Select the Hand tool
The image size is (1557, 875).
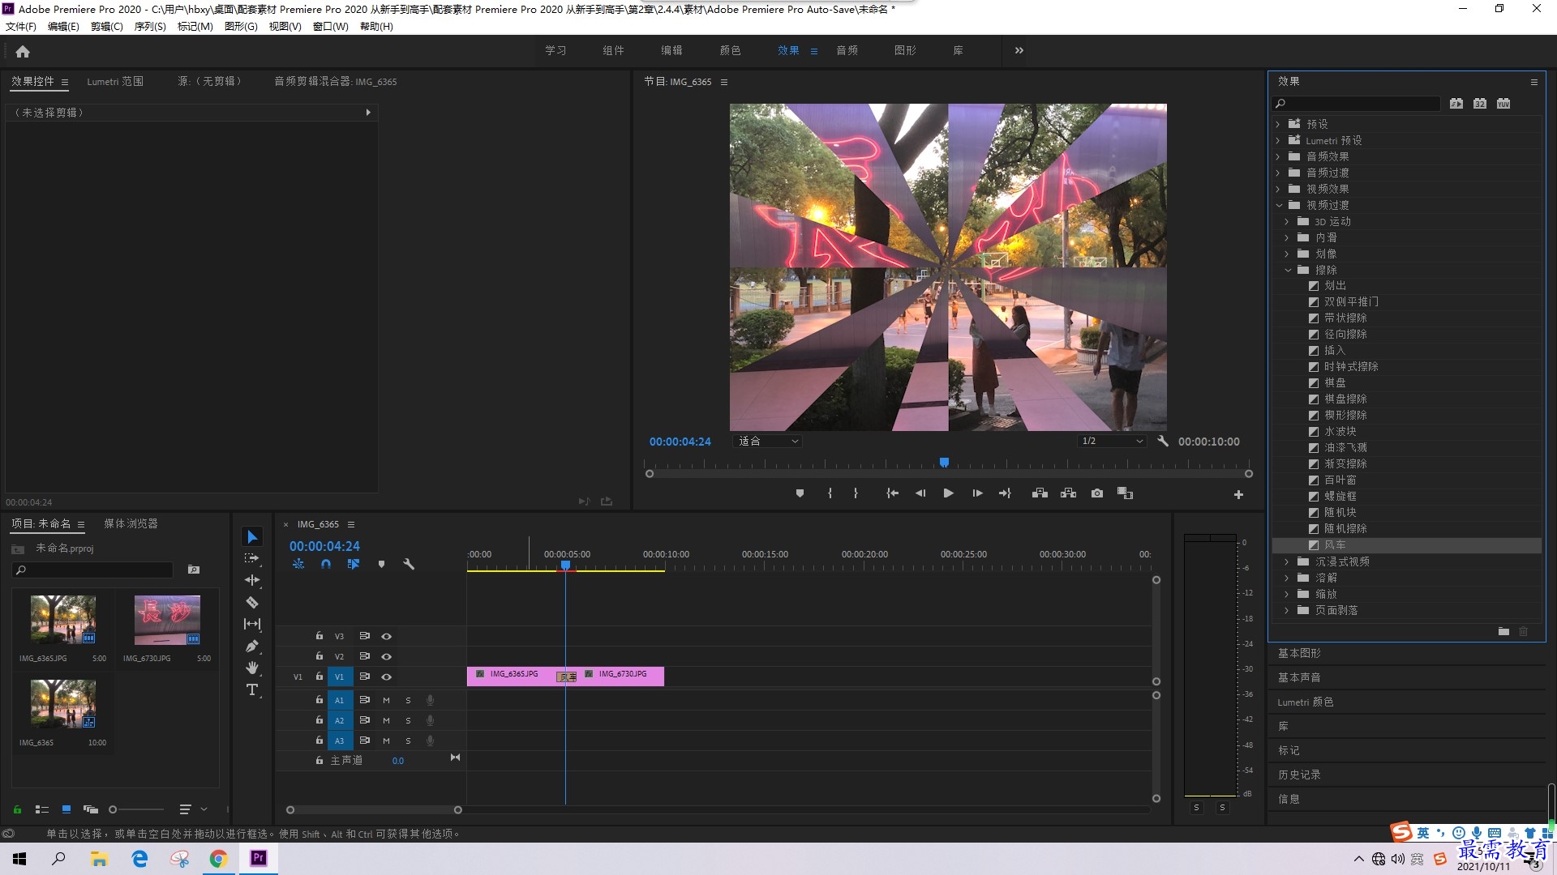[252, 668]
